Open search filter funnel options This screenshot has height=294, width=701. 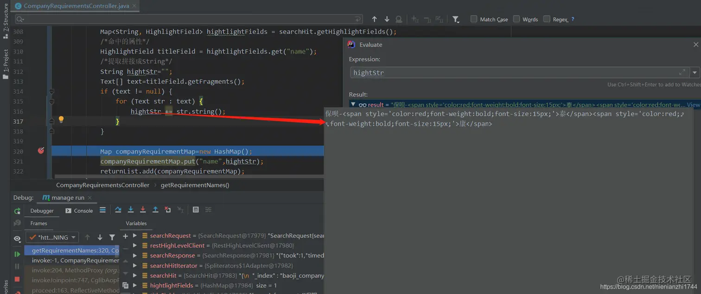456,19
